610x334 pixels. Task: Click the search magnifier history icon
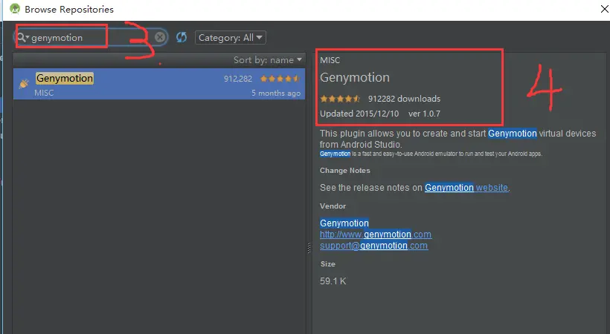(22, 37)
